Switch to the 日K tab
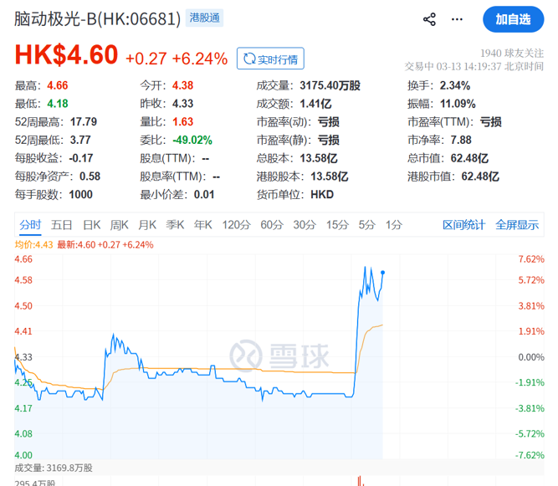Image resolution: width=558 pixels, height=486 pixels. (x=91, y=224)
